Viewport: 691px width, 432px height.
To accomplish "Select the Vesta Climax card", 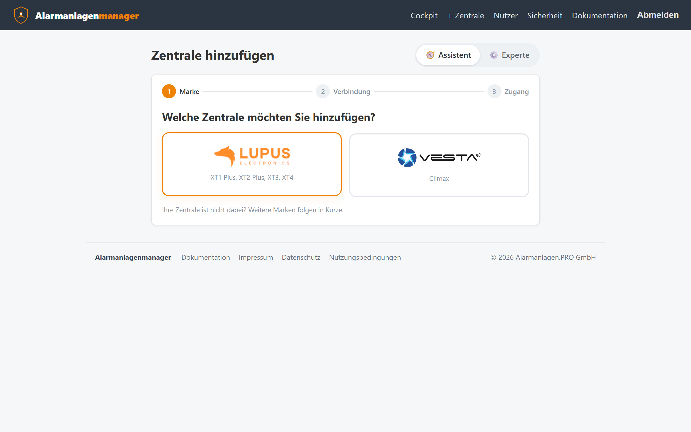I will pos(439,165).
